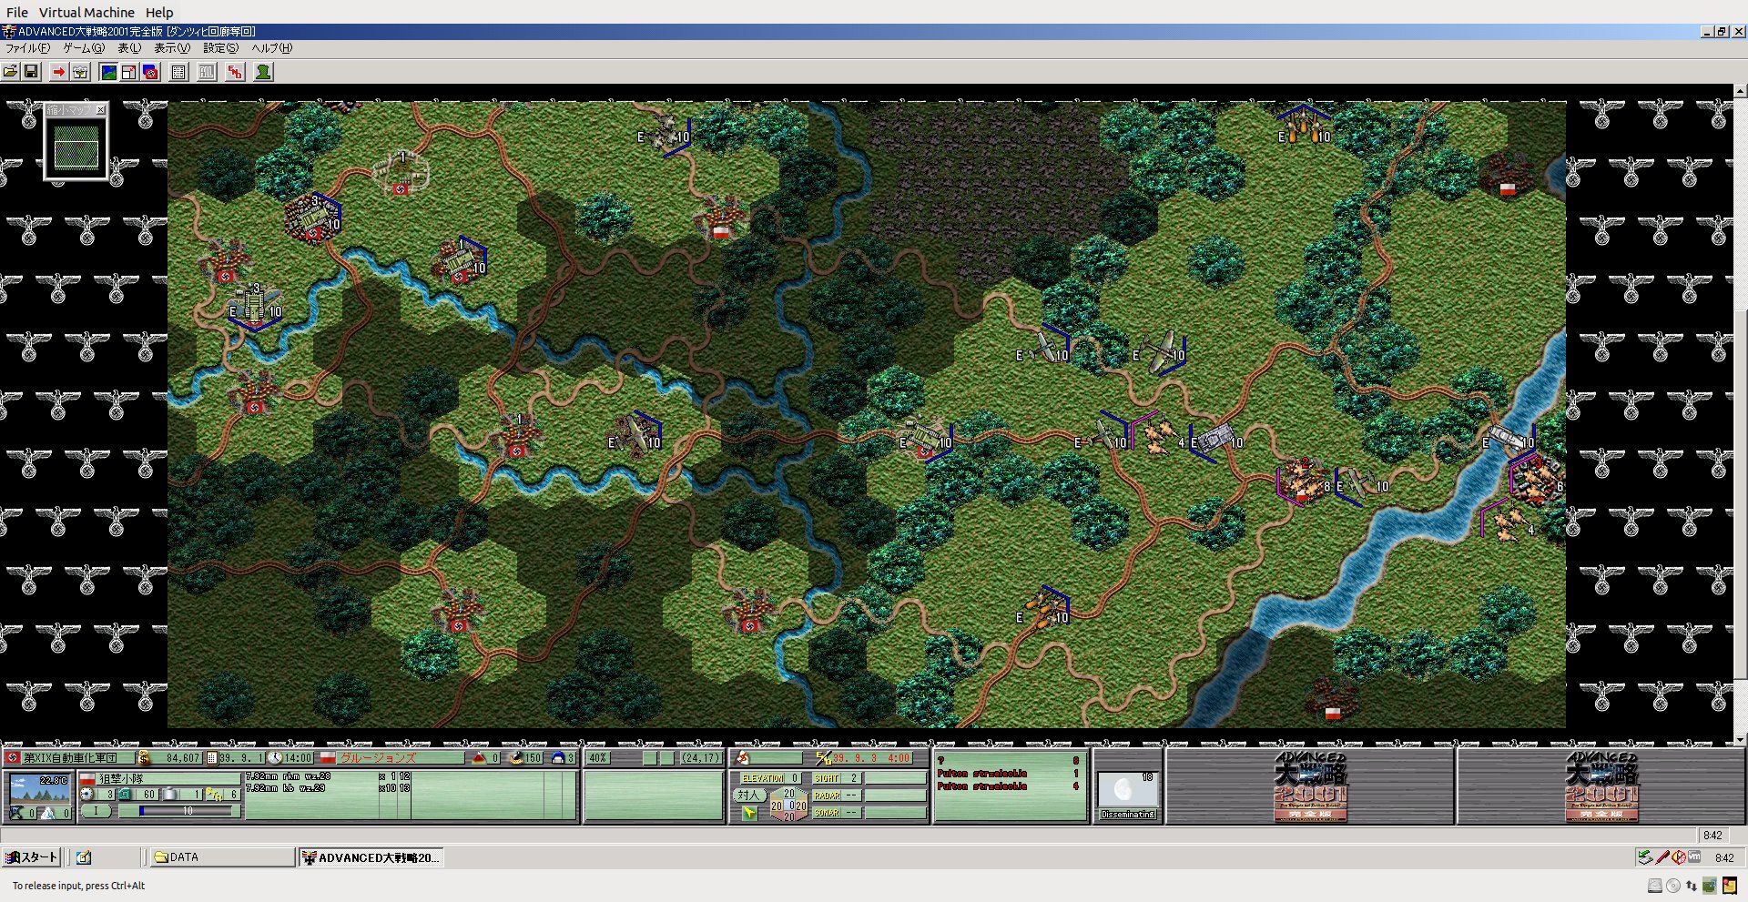The height and width of the screenshot is (902, 1748).
Task: Toggle the terrain map view toolbar button
Action: (x=108, y=72)
